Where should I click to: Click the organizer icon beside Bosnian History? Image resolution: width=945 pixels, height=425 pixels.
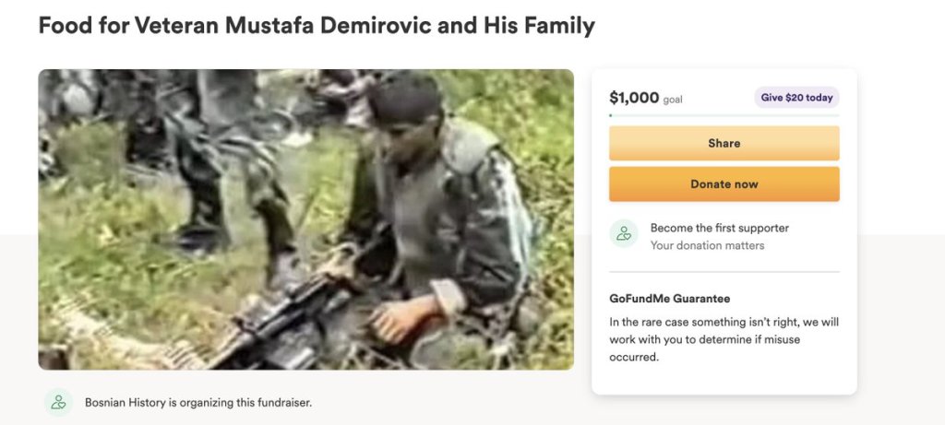(x=58, y=403)
